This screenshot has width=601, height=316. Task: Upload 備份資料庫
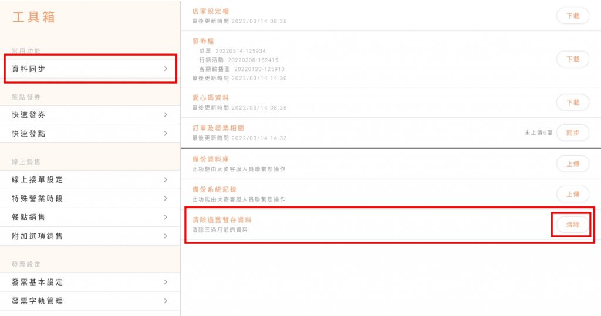572,164
